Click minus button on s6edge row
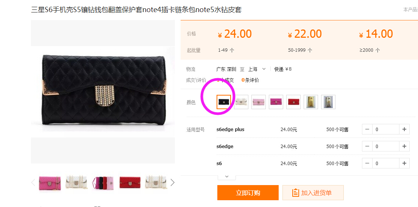The height and width of the screenshot is (207, 418). tap(367, 146)
